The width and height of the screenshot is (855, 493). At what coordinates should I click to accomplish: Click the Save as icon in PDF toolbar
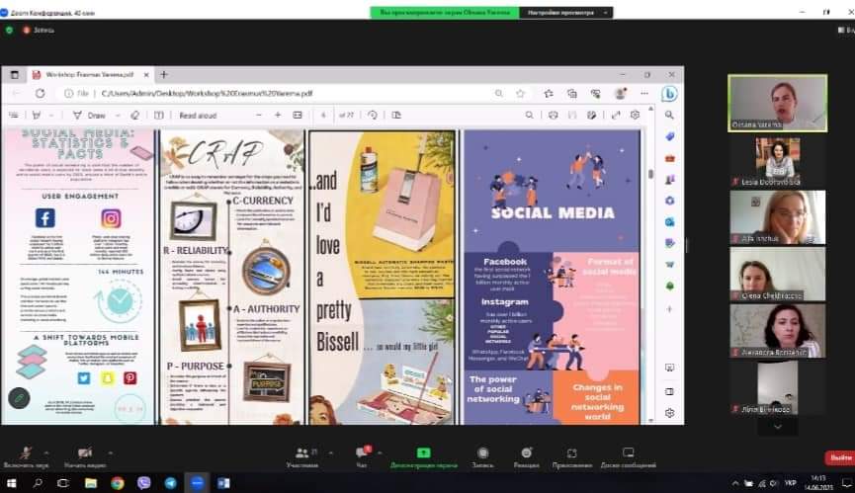[x=592, y=115]
